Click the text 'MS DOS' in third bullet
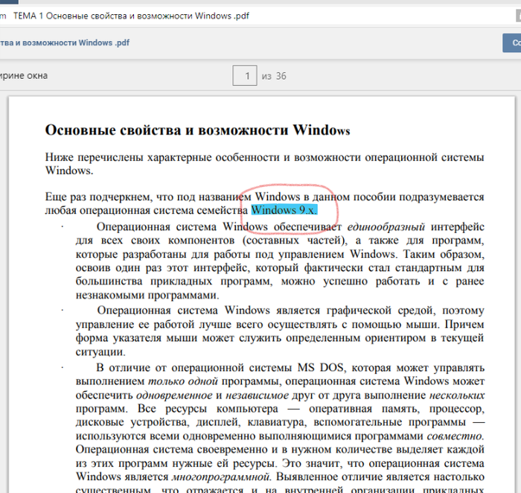 click(x=321, y=367)
